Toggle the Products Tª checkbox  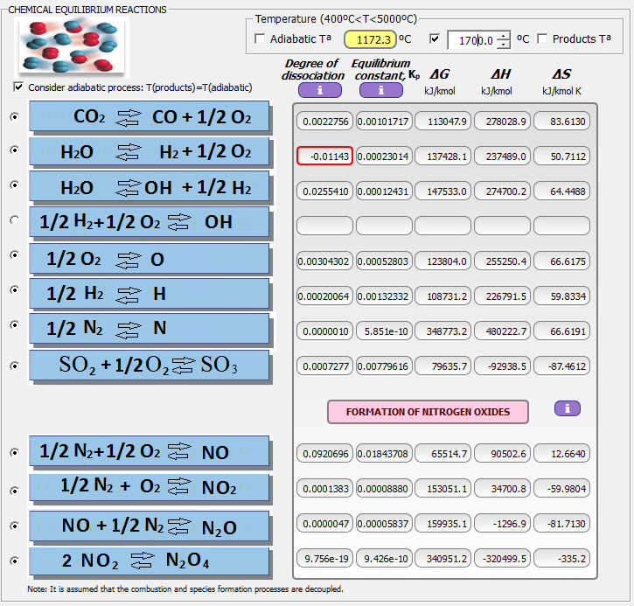pos(542,39)
